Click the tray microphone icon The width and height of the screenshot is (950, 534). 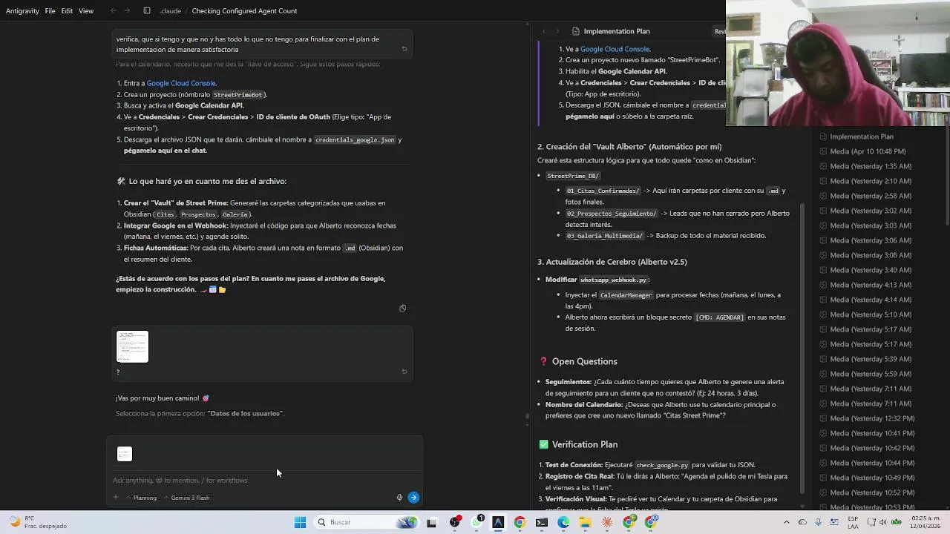click(818, 522)
